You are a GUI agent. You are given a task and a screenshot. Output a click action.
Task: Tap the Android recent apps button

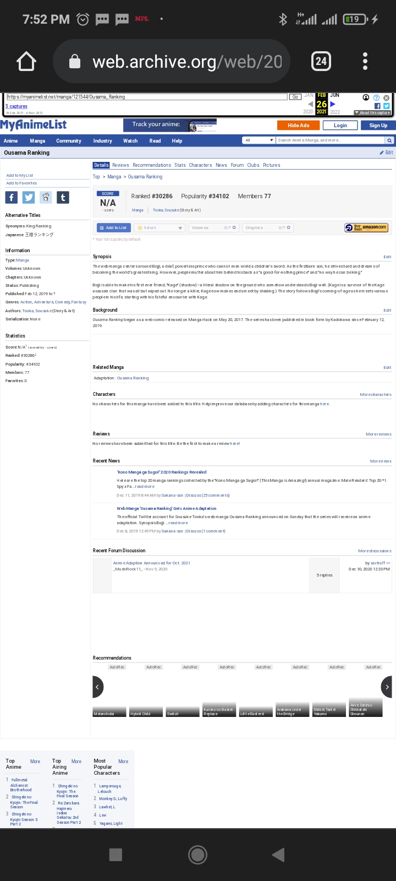click(x=116, y=855)
